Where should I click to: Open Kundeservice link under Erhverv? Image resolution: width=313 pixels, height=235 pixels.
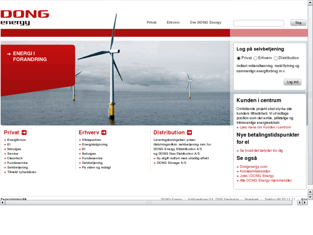point(92,158)
